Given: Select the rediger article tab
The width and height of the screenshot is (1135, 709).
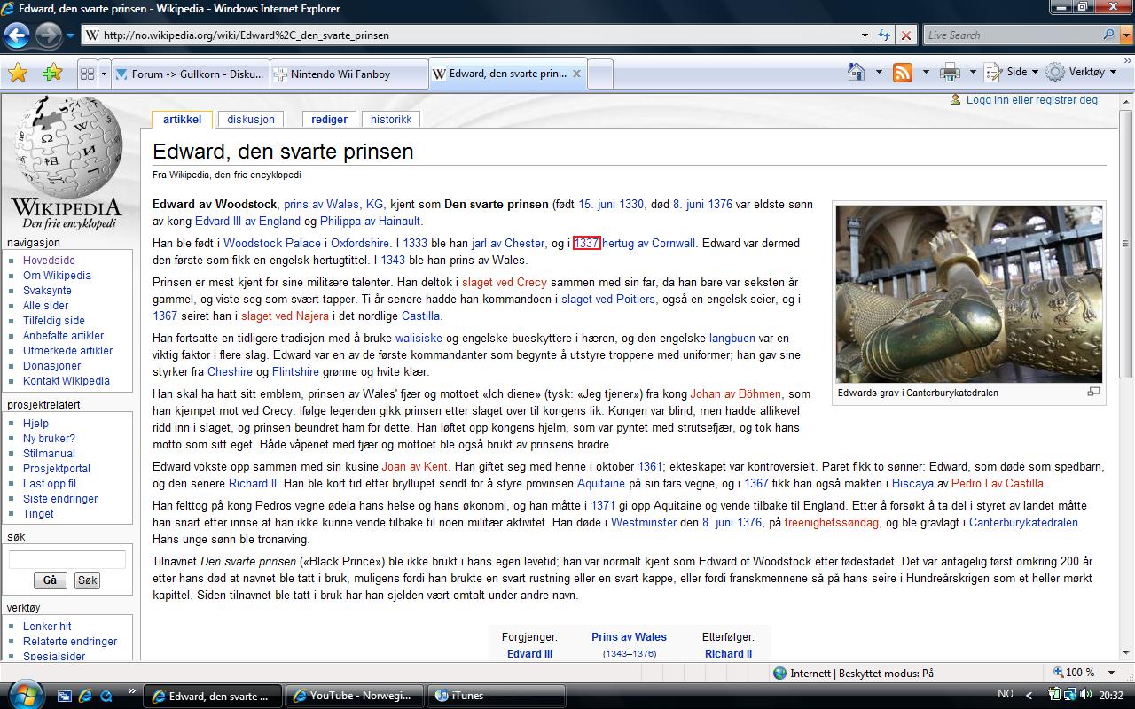Looking at the screenshot, I should click(x=329, y=119).
